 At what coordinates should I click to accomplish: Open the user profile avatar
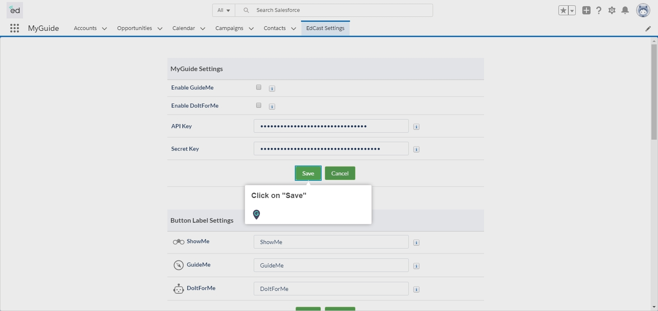pos(643,10)
